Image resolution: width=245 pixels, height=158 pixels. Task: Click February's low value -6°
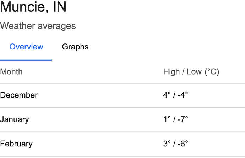183,144
